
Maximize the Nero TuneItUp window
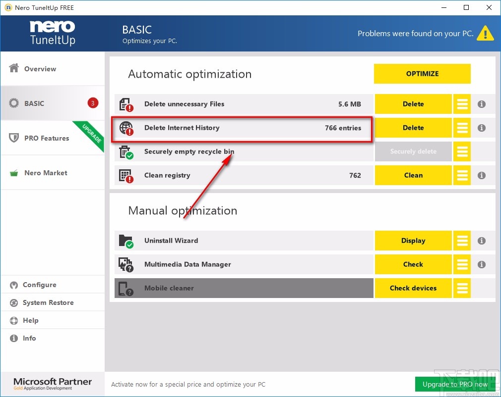tap(466, 7)
